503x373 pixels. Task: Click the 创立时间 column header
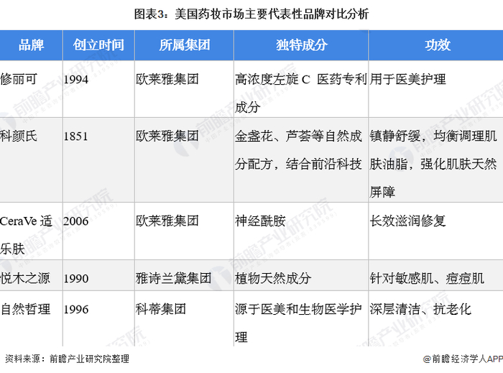tap(99, 45)
